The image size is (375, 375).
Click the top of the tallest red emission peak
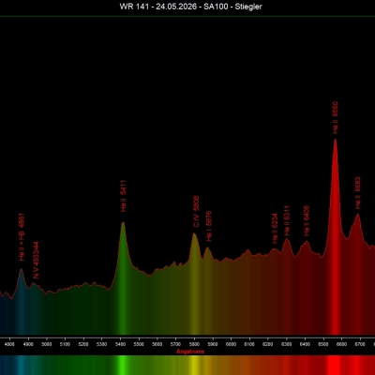point(336,140)
